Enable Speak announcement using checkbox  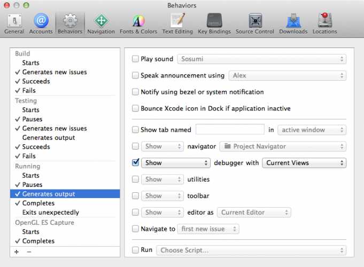tap(135, 75)
